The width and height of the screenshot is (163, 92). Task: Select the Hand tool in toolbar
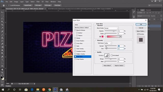(2, 70)
